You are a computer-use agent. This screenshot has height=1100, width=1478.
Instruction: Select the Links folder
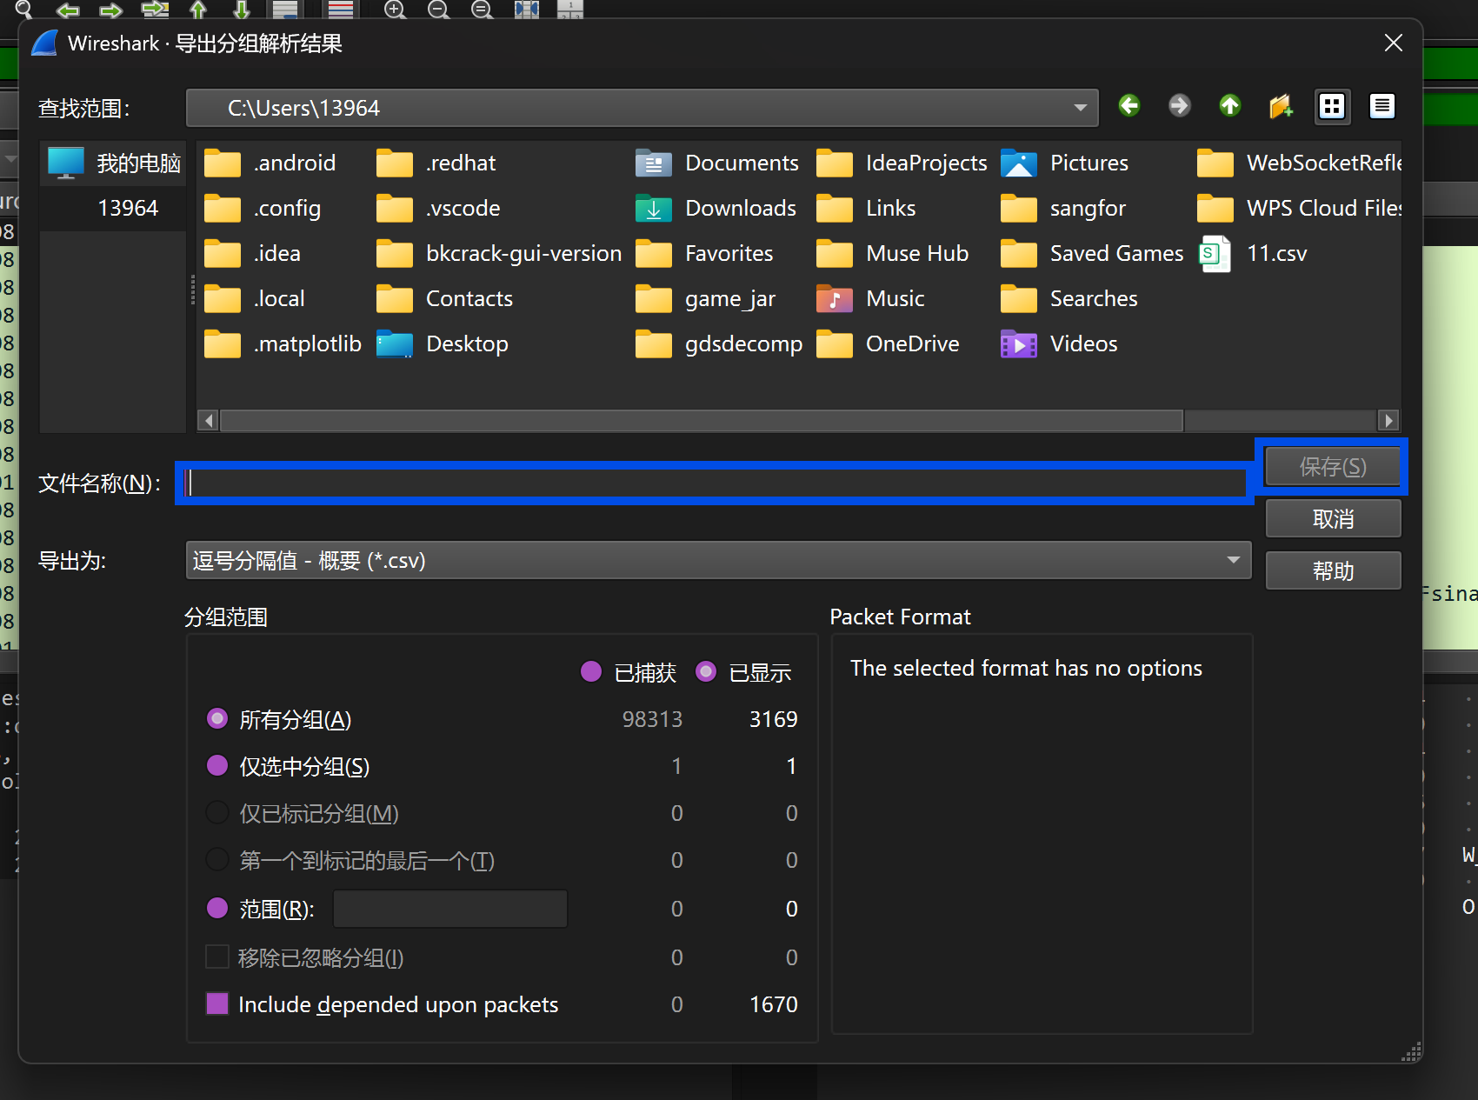point(866,209)
